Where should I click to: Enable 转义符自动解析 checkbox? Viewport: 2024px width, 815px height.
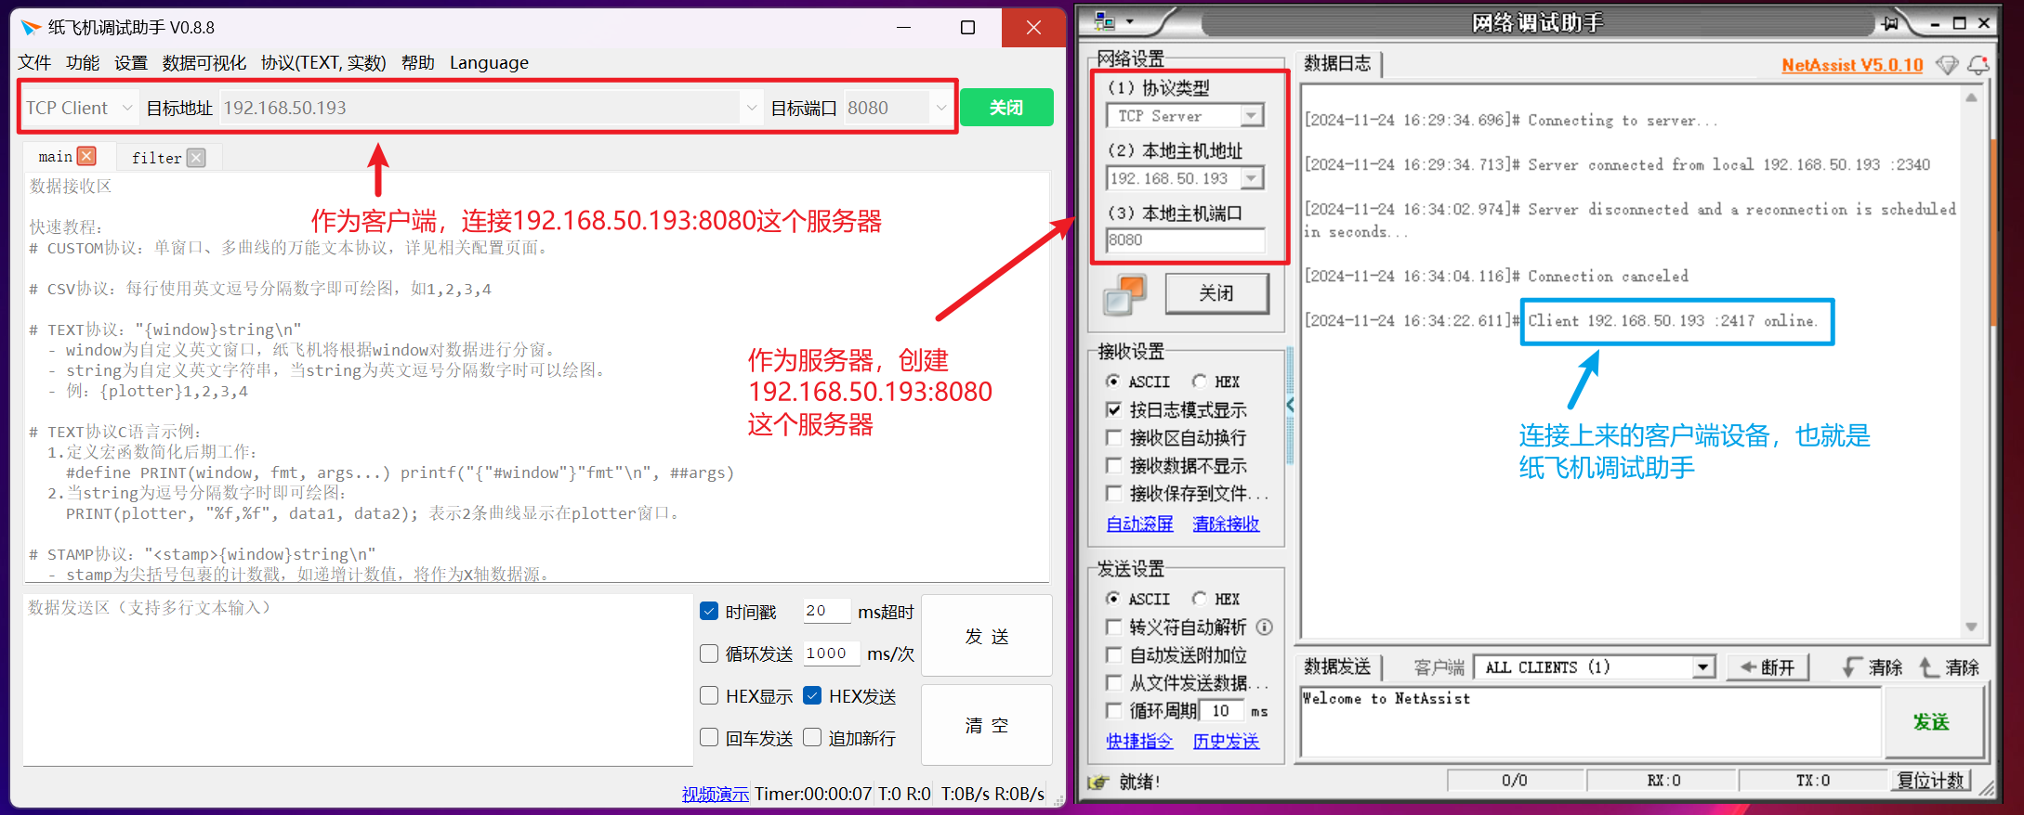tap(1113, 627)
